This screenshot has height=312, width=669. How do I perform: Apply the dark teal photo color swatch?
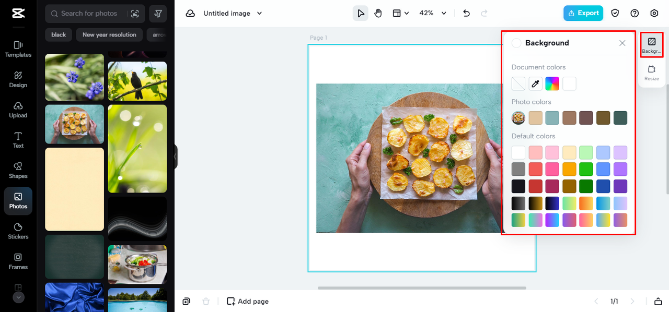pos(620,118)
